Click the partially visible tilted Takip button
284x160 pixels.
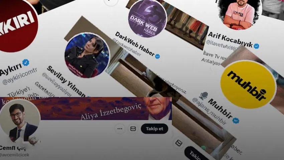[195, 154]
